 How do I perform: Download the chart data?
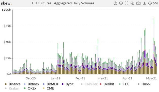[x=144, y=3]
